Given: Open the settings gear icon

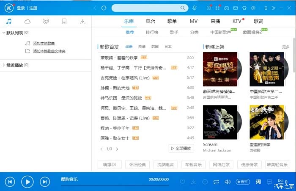Looking at the screenshot, I should tap(253, 8).
